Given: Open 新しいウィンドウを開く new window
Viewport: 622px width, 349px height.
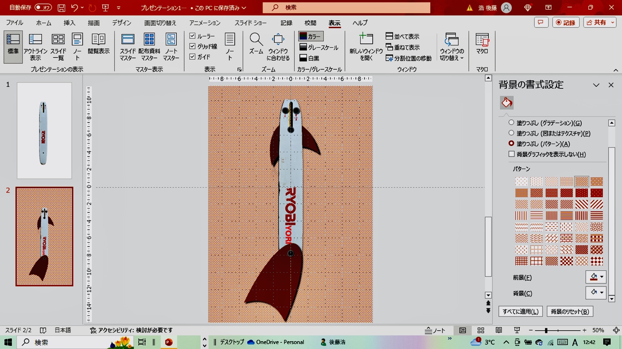Looking at the screenshot, I should pyautogui.click(x=366, y=47).
